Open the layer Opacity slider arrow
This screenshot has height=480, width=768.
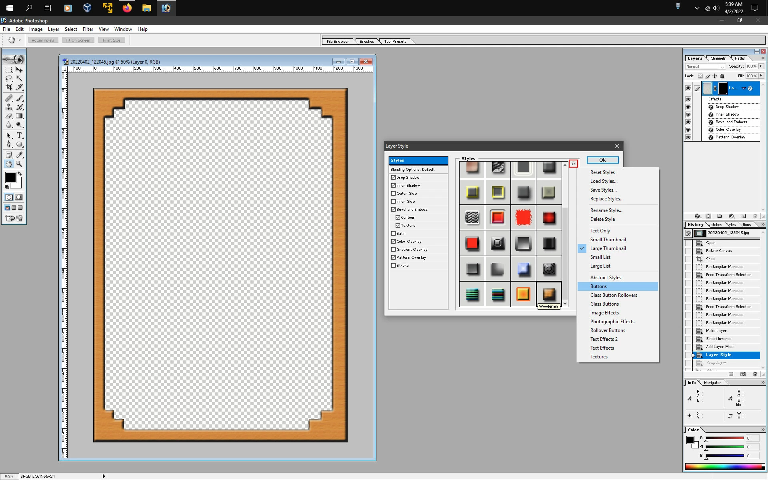(761, 66)
